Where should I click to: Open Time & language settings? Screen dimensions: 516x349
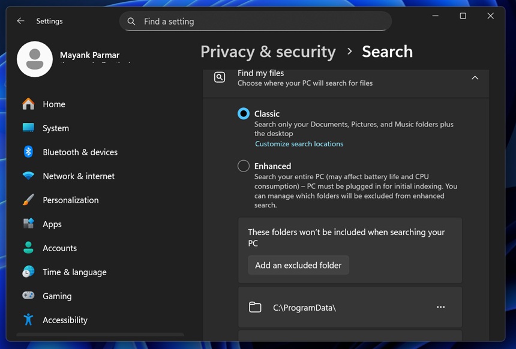(x=29, y=272)
